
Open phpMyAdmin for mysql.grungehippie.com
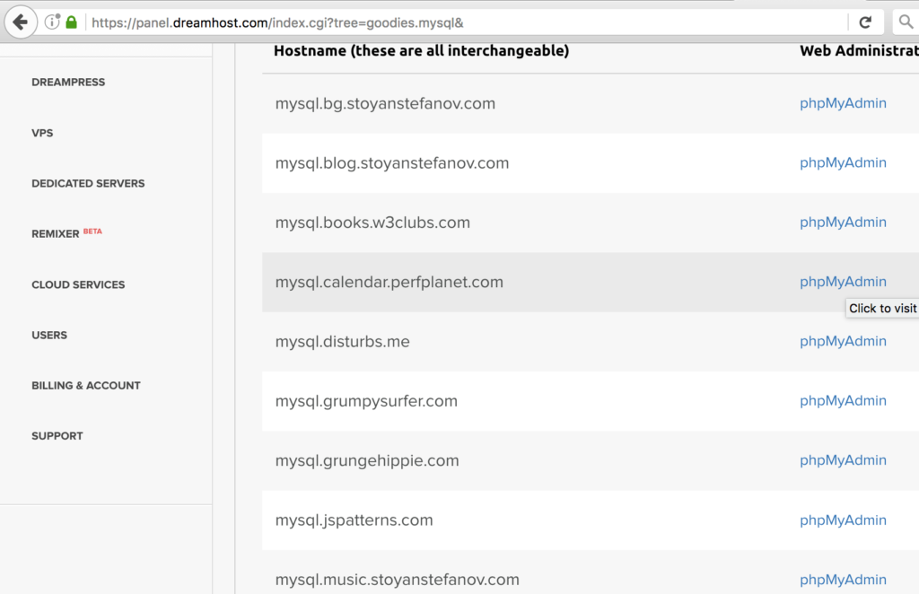(843, 460)
